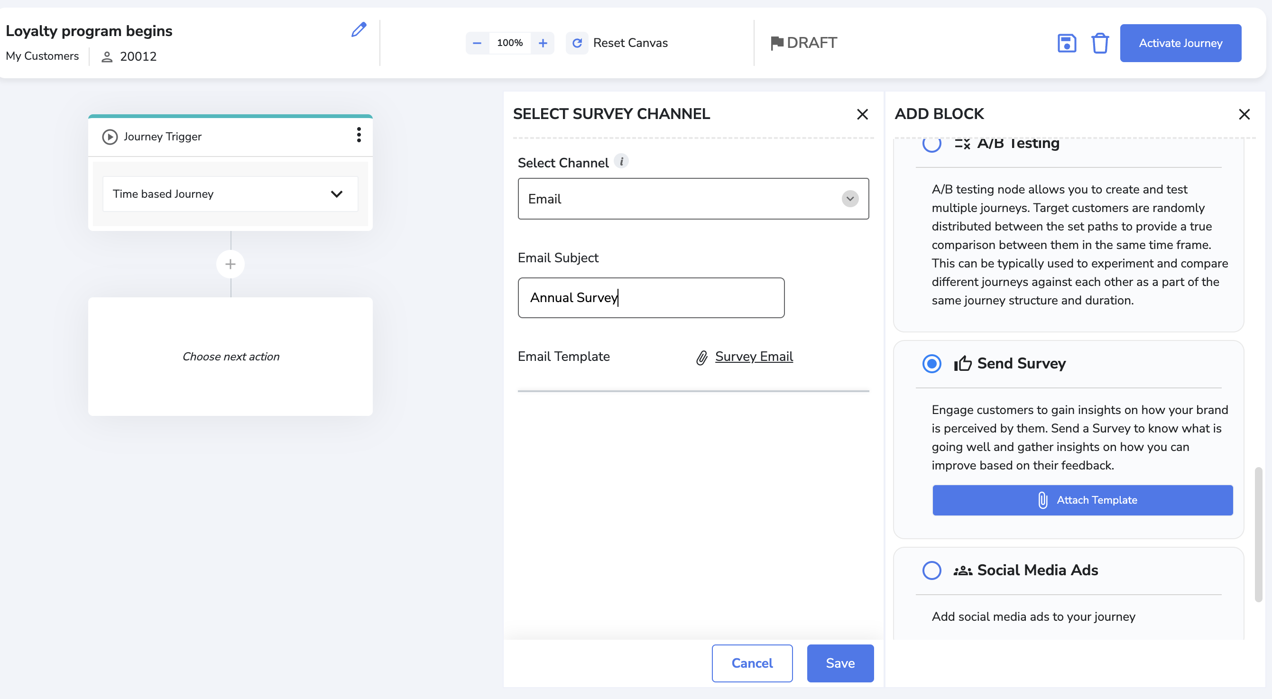Screen dimensions: 1272x699
Task: Open the Time based Journey dropdown
Action: (x=230, y=194)
